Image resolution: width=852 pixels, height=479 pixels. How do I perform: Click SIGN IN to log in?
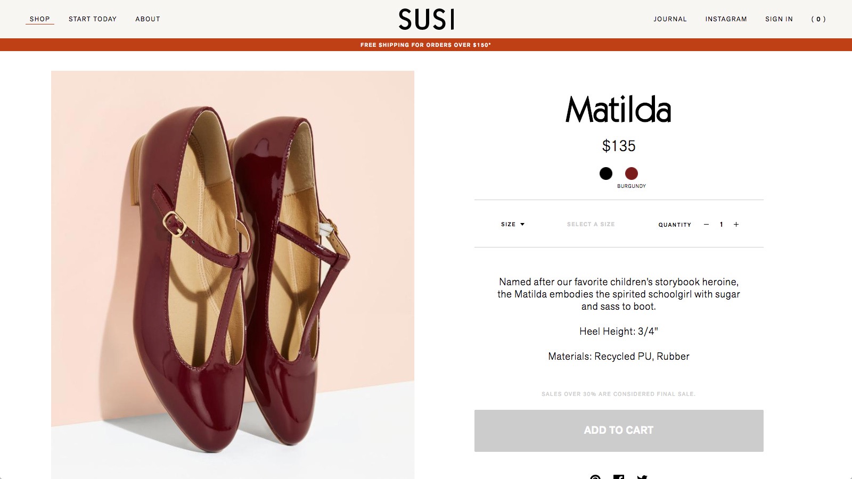coord(779,19)
